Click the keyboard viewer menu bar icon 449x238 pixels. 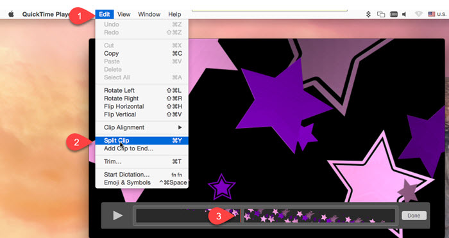click(394, 14)
